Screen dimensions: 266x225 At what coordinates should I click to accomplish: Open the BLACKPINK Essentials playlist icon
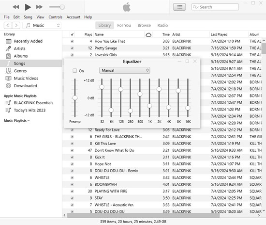tap(8, 103)
